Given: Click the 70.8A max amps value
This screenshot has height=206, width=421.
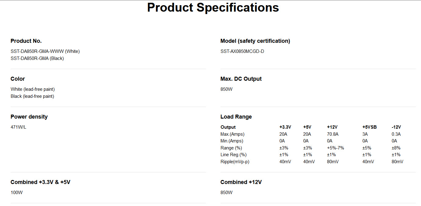Looking at the screenshot, I should [x=333, y=134].
